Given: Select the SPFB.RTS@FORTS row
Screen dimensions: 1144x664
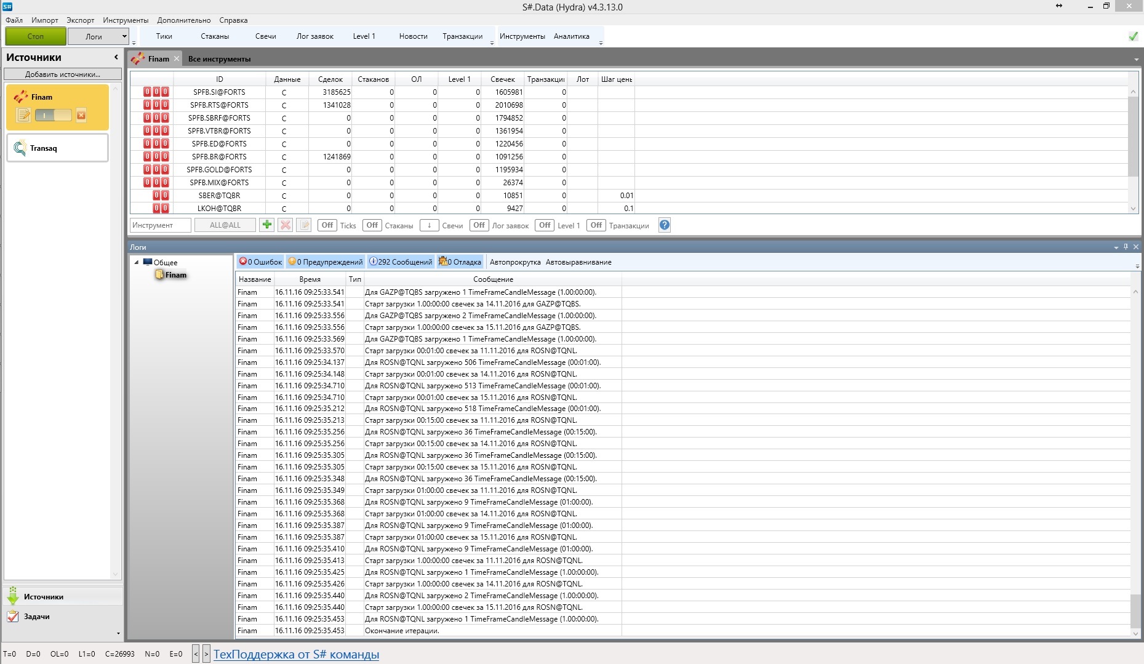Looking at the screenshot, I should (629, 105).
